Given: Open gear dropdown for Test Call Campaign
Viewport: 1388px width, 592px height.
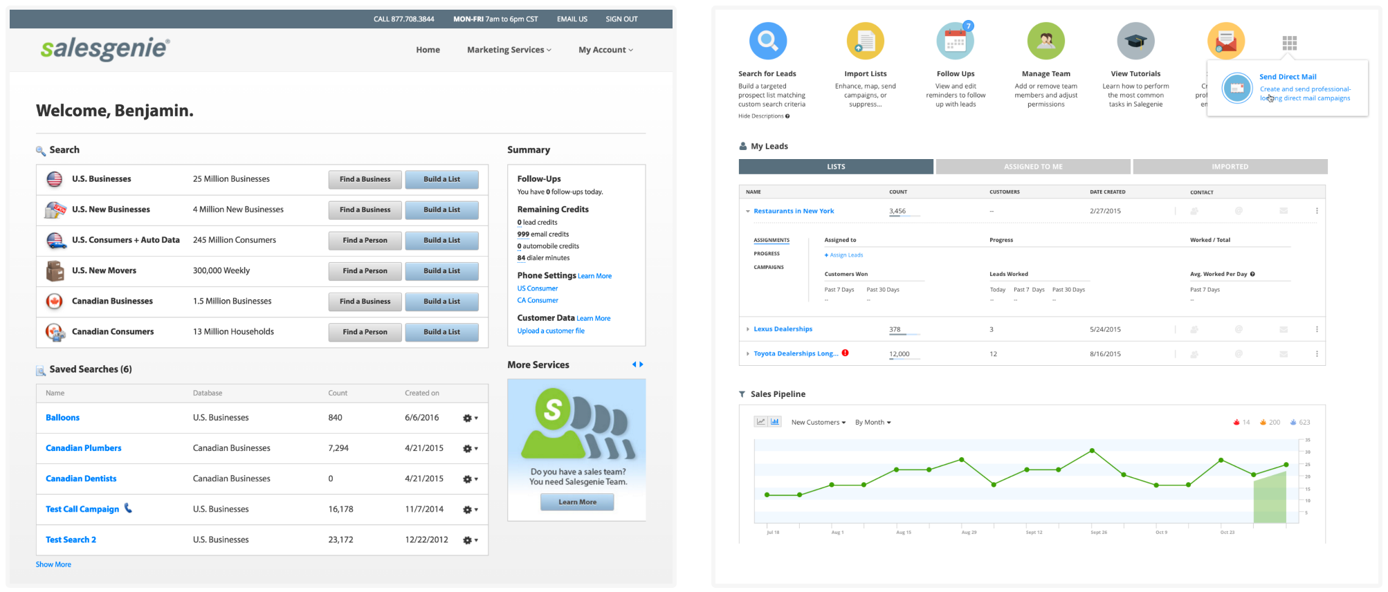Looking at the screenshot, I should tap(471, 509).
